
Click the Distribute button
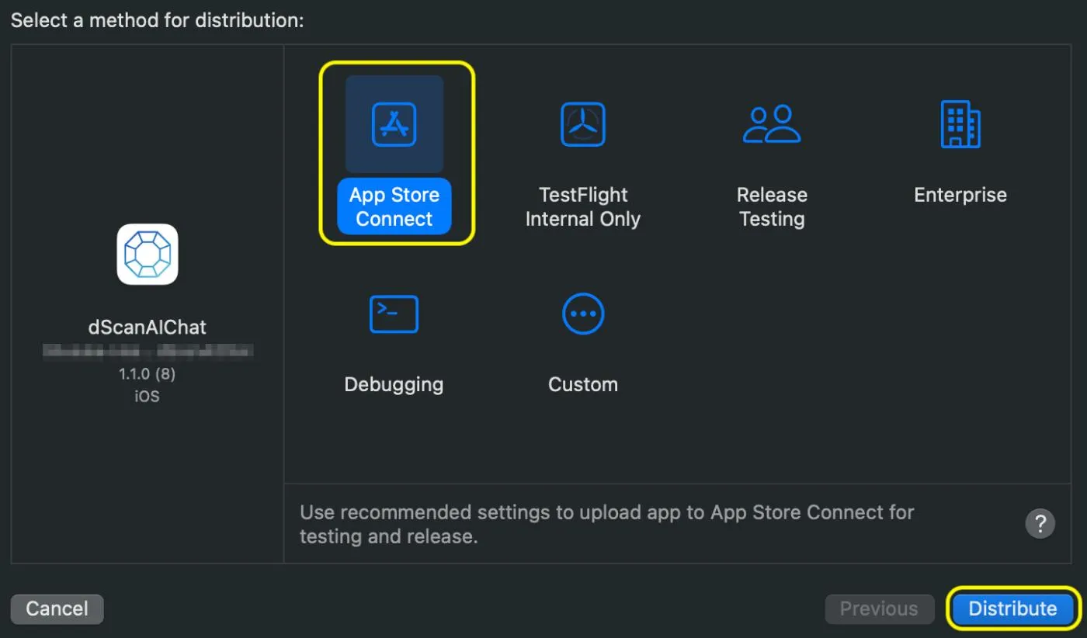(x=1013, y=609)
